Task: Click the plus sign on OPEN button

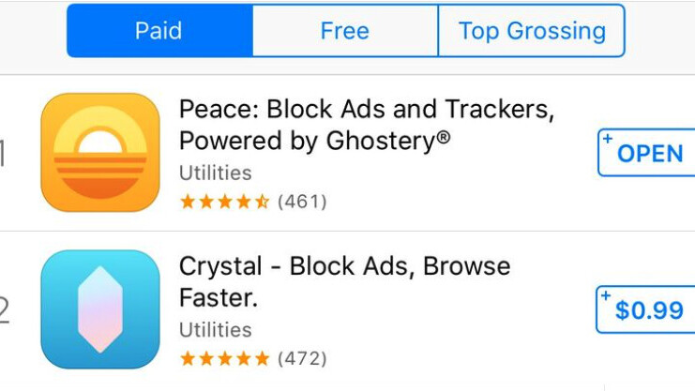Action: [x=608, y=140]
